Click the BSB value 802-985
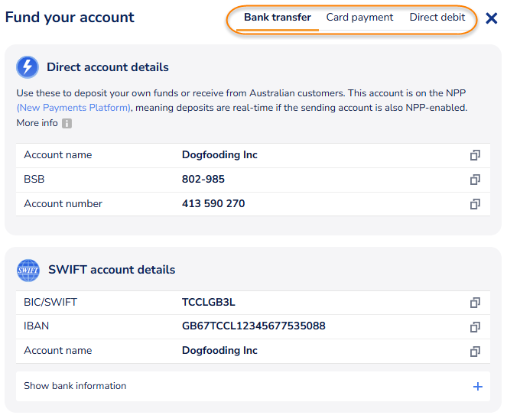This screenshot has height=415, width=507. (x=203, y=180)
